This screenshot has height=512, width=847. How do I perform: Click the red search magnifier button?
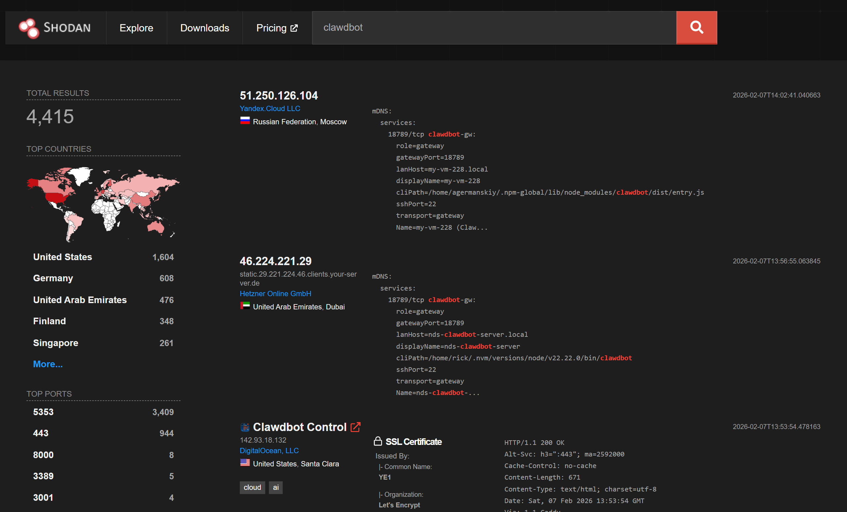[x=696, y=28]
